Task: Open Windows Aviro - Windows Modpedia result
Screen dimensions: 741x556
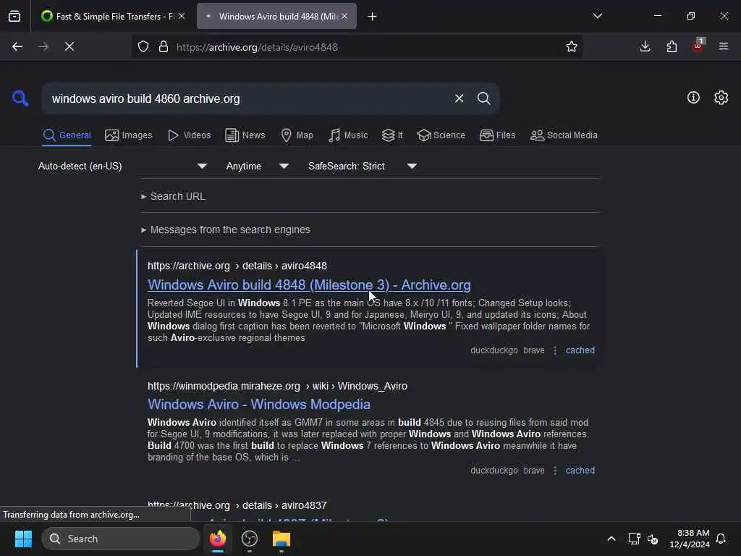Action: pyautogui.click(x=259, y=404)
